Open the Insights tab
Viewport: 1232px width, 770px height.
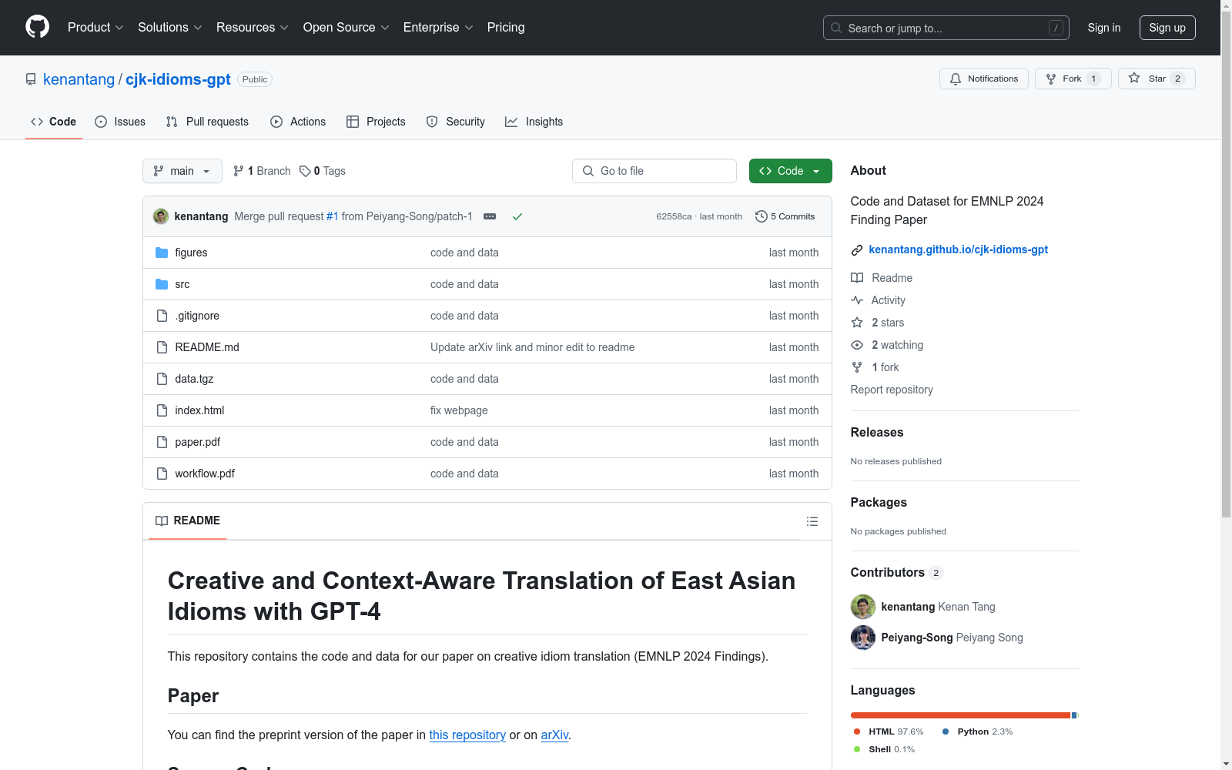point(534,122)
